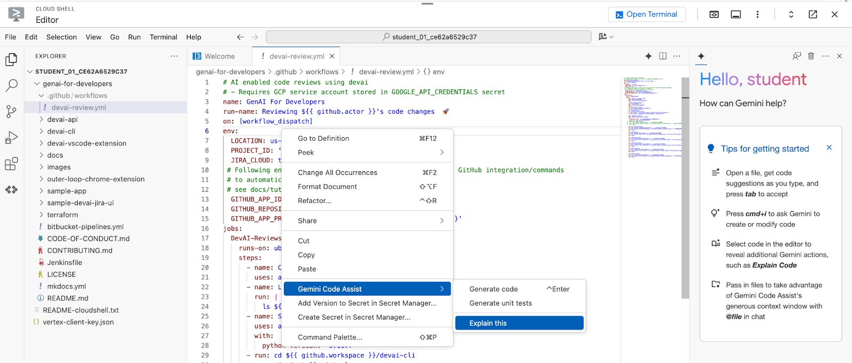Open Source Control view icon

[x=11, y=111]
